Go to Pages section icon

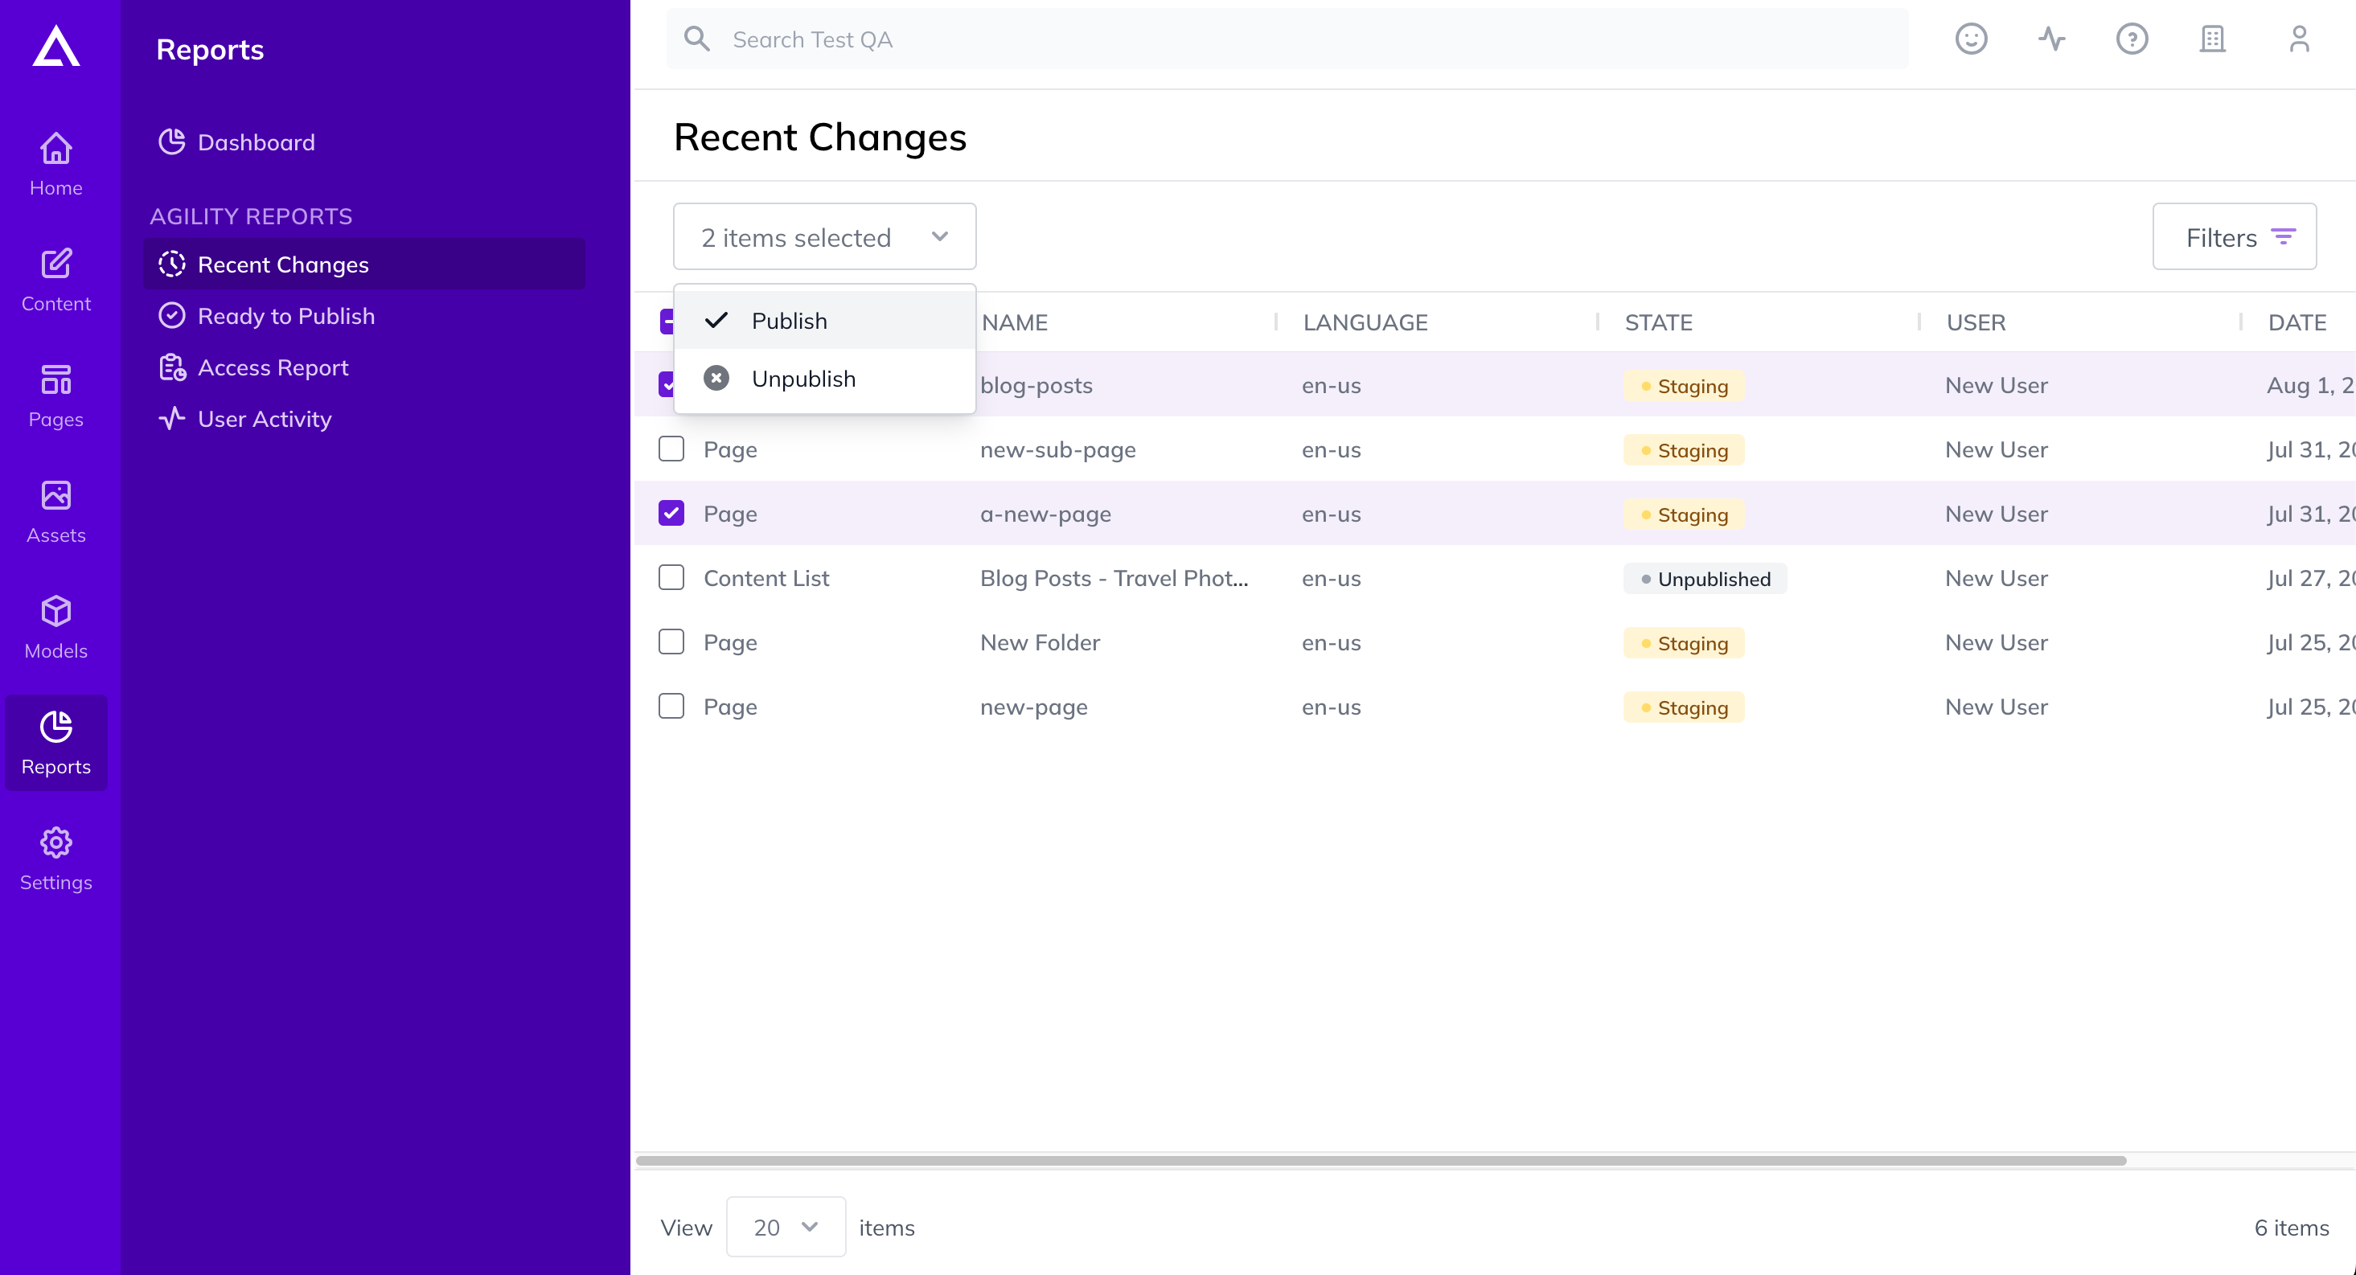[55, 379]
